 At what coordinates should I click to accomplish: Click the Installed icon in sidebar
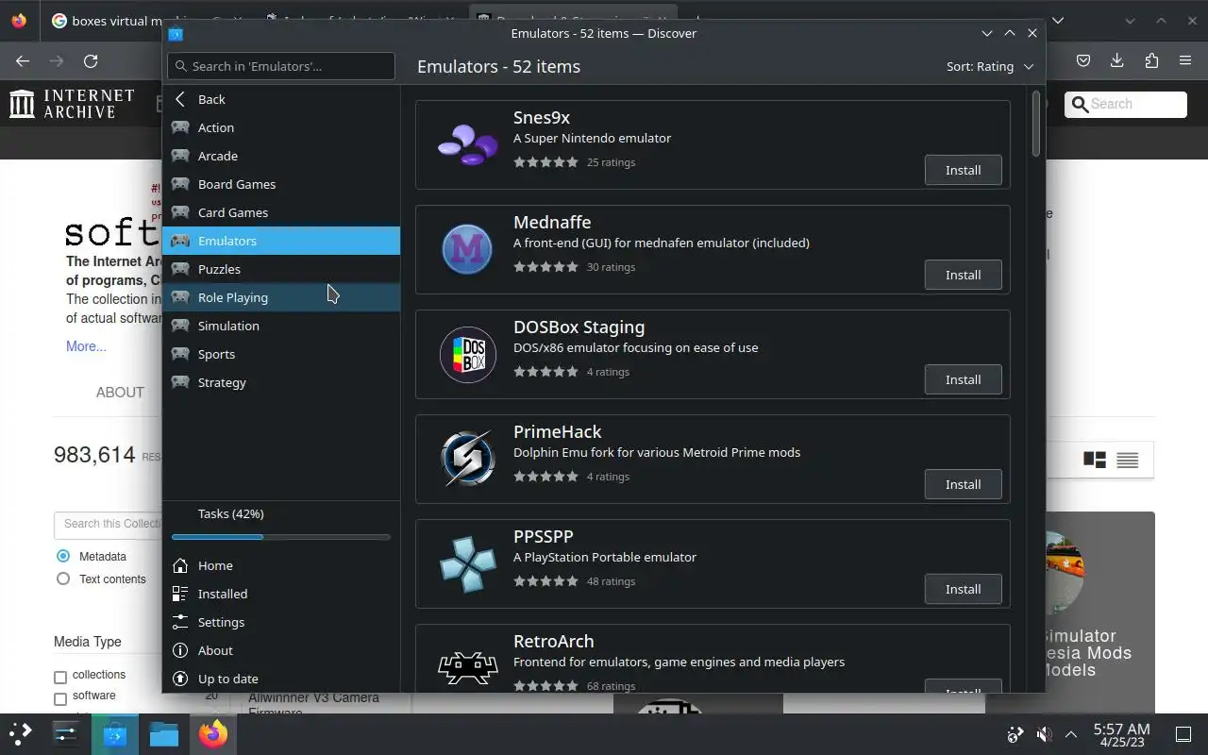tap(180, 594)
